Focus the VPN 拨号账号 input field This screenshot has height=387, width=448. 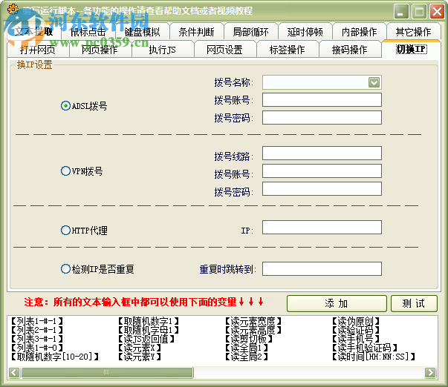(x=322, y=171)
